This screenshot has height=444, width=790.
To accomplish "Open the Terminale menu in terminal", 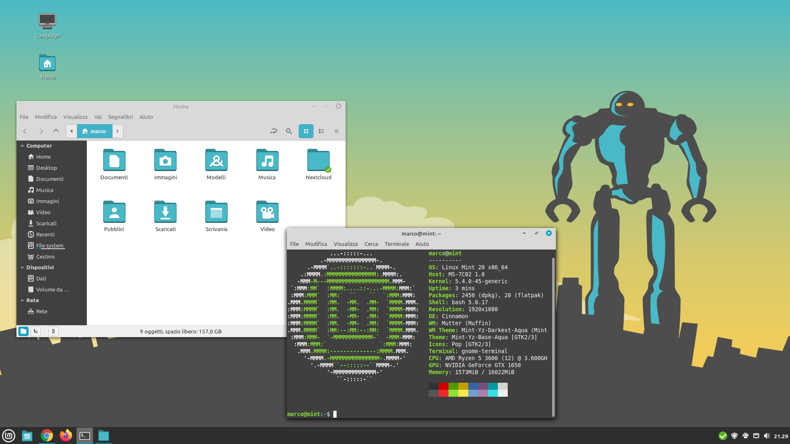I will pyautogui.click(x=397, y=244).
